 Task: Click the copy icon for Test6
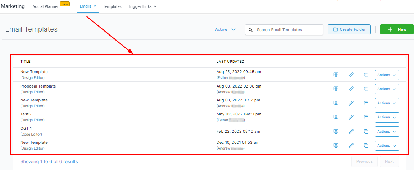coord(366,117)
